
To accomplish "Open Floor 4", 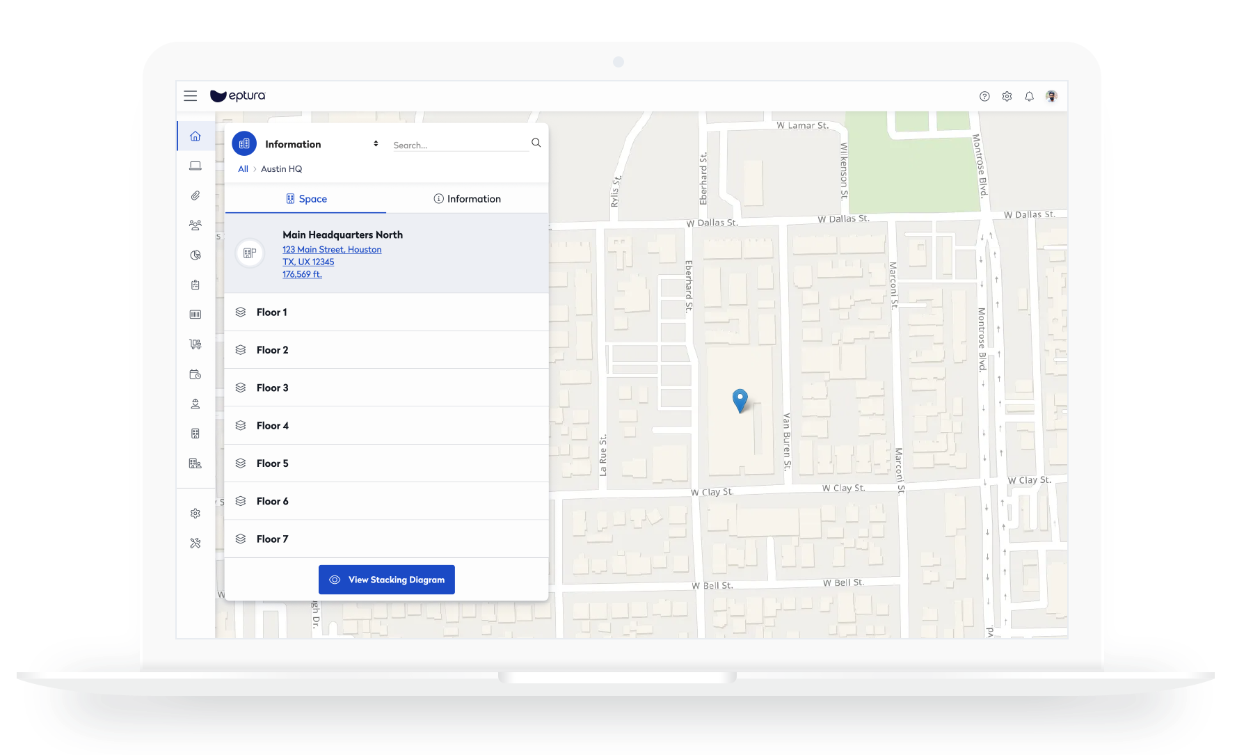I will (387, 426).
